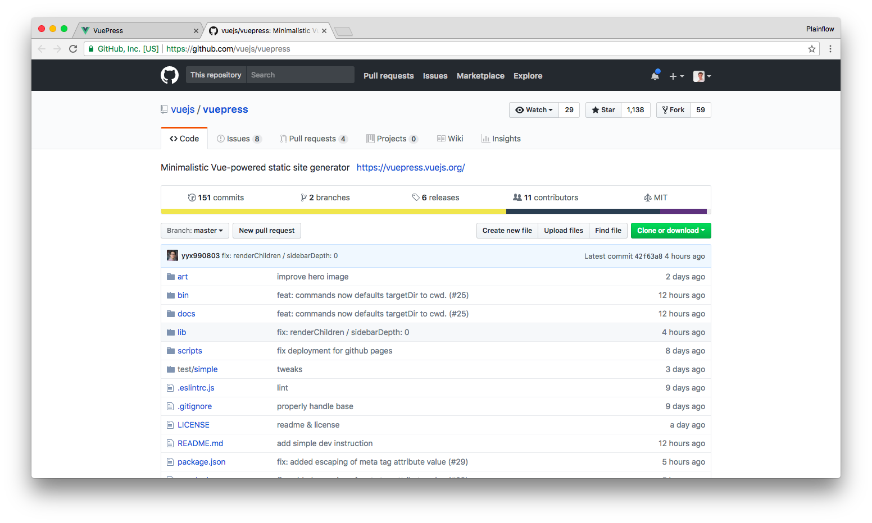The height and width of the screenshot is (523, 872).
Task: Star the vuepress repository
Action: tap(603, 110)
